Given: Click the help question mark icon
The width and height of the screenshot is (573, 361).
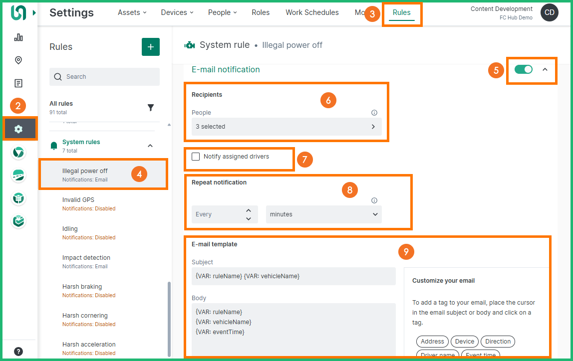Looking at the screenshot, I should pyautogui.click(x=18, y=351).
